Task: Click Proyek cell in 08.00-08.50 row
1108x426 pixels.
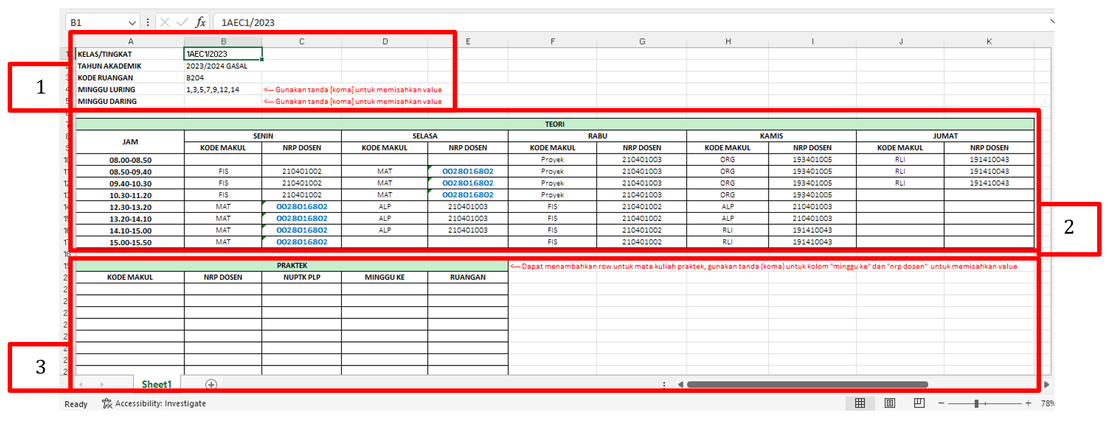Action: pyautogui.click(x=552, y=160)
